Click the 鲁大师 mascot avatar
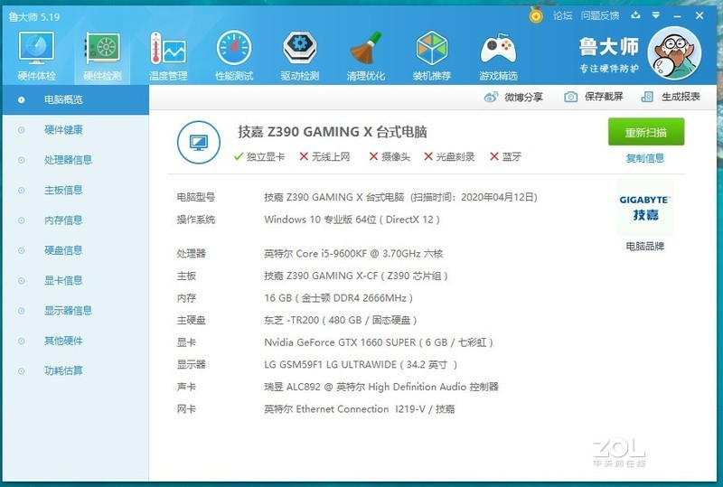 674,52
